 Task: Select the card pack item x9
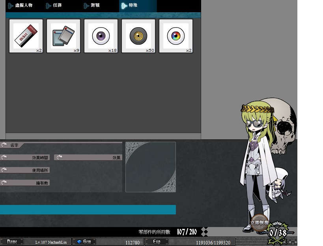click(63, 36)
